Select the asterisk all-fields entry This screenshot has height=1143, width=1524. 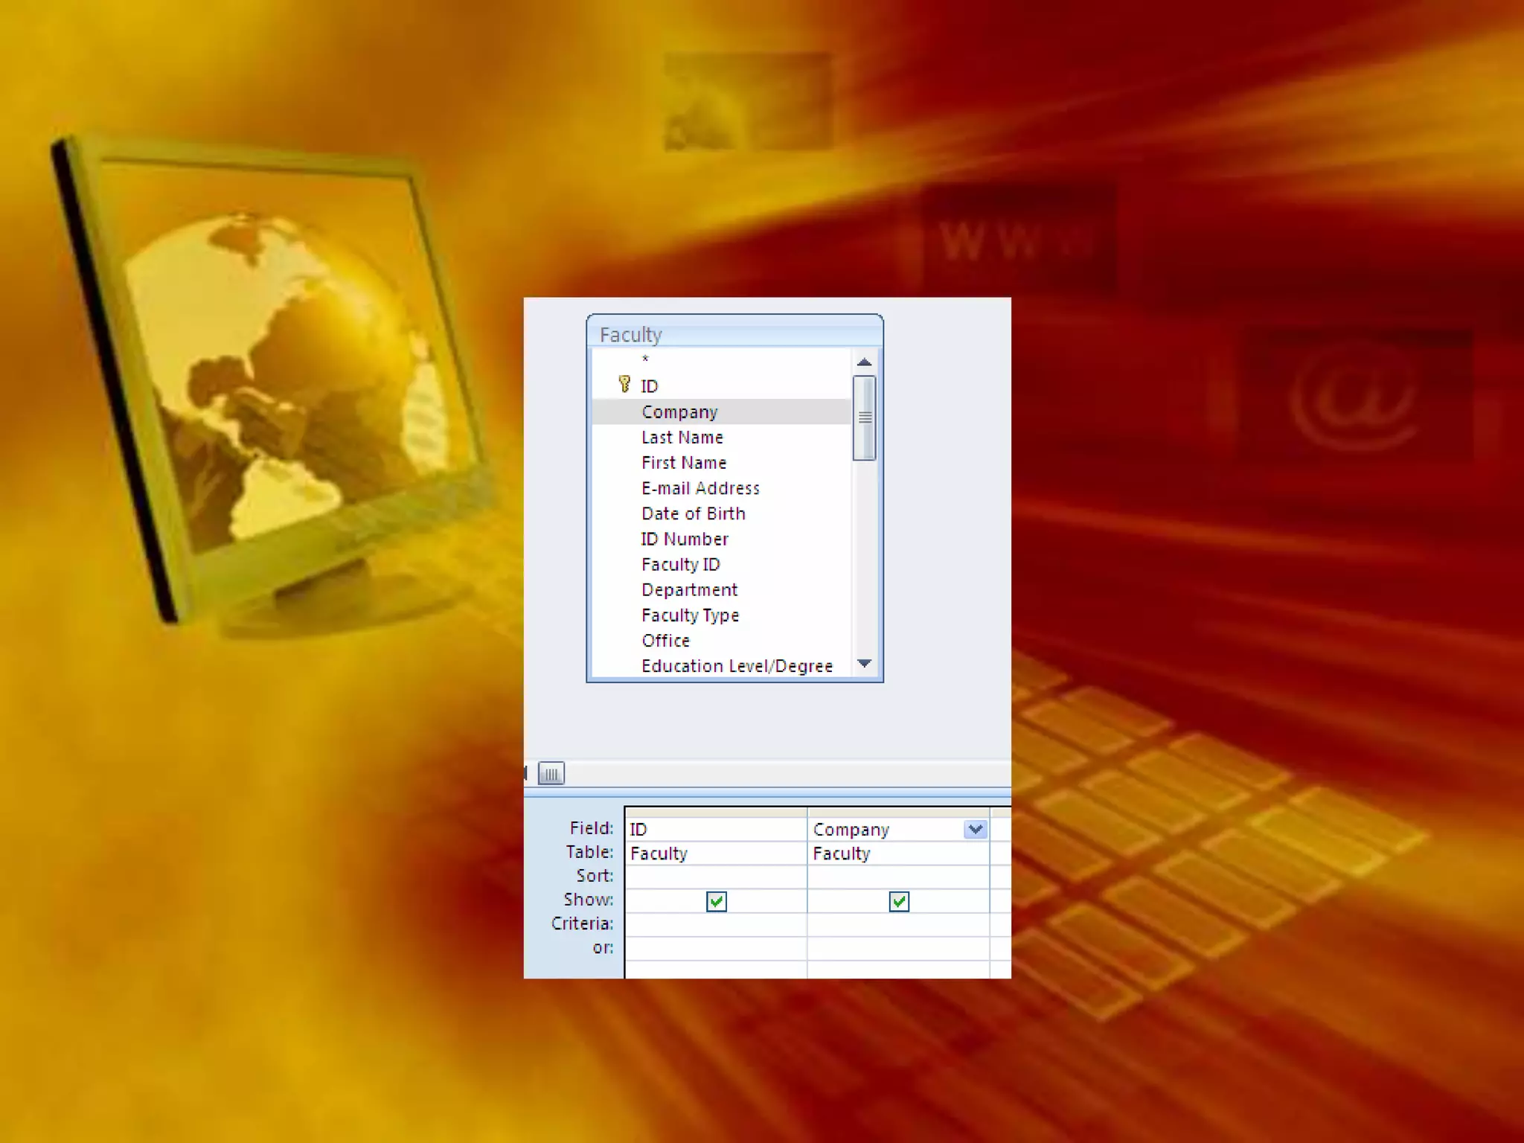645,360
